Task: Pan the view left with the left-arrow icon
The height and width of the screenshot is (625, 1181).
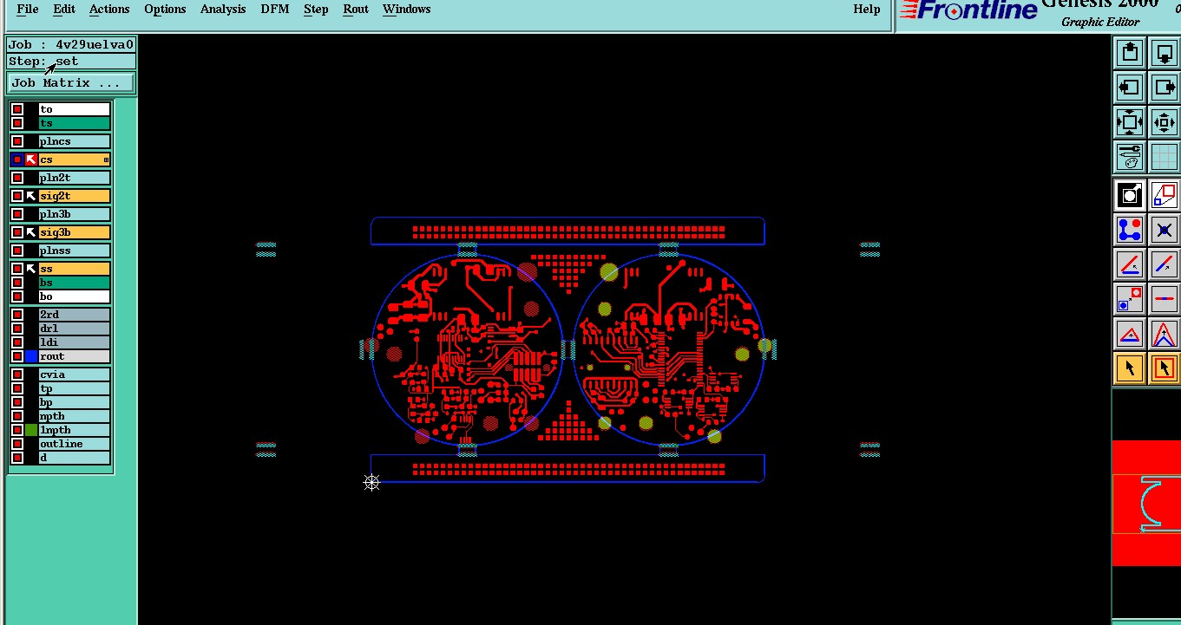Action: click(1130, 88)
